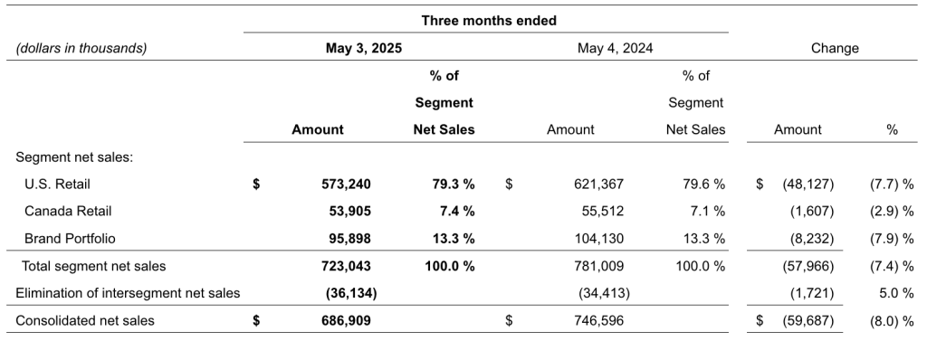Click the 723,043 total segment amount
Image resolution: width=927 pixels, height=341 pixels.
(x=346, y=266)
